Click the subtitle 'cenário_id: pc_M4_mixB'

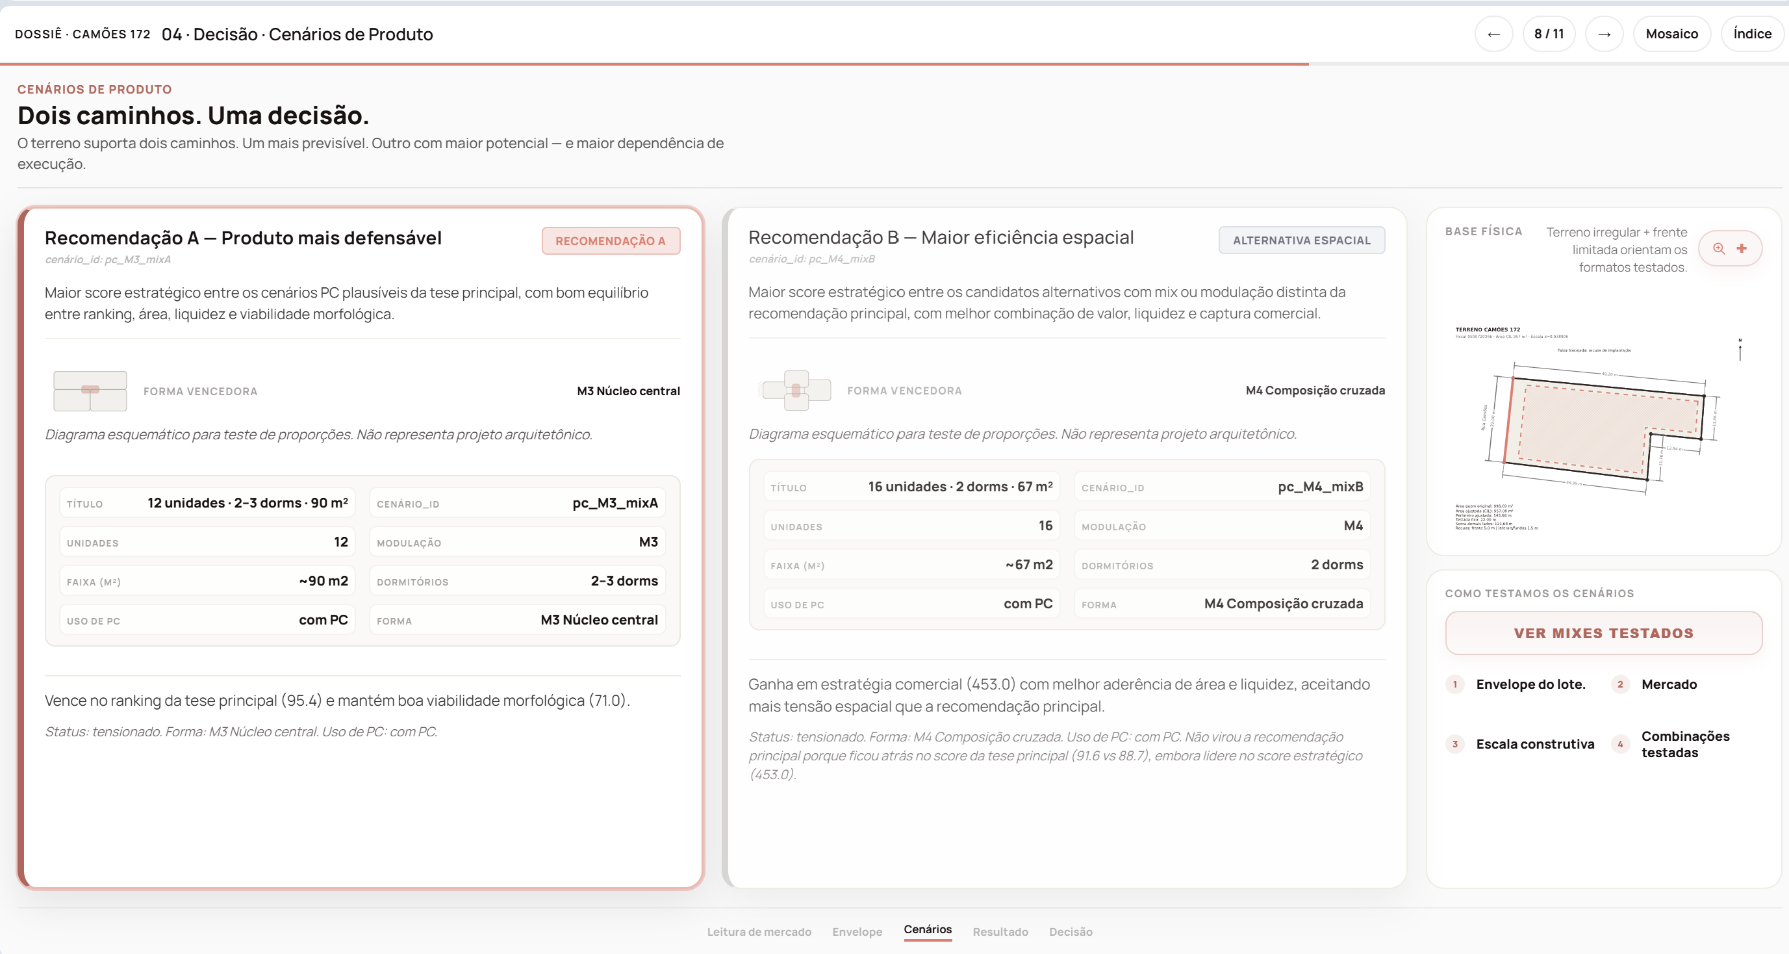(x=812, y=259)
